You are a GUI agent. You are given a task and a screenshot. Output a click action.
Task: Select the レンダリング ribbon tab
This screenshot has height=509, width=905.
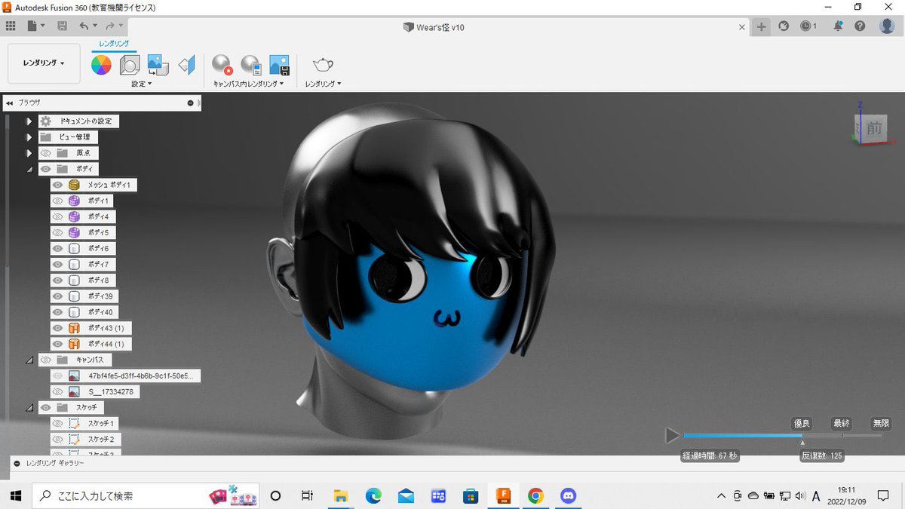click(x=114, y=44)
